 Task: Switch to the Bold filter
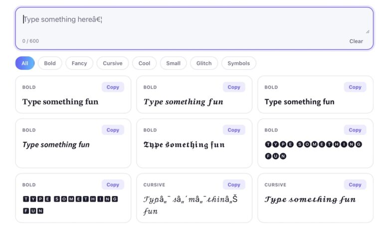tap(50, 63)
